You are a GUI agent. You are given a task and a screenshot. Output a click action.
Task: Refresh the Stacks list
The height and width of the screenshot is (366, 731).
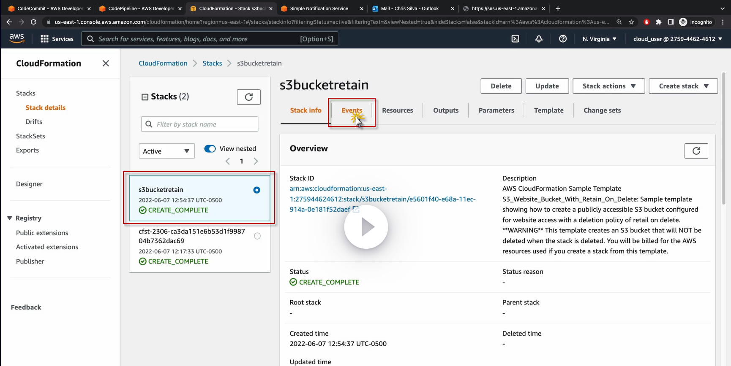coord(248,97)
